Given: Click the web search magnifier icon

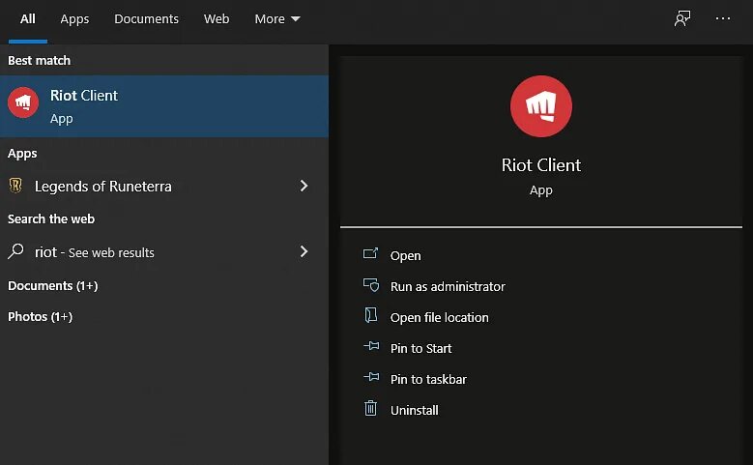Looking at the screenshot, I should pos(16,251).
